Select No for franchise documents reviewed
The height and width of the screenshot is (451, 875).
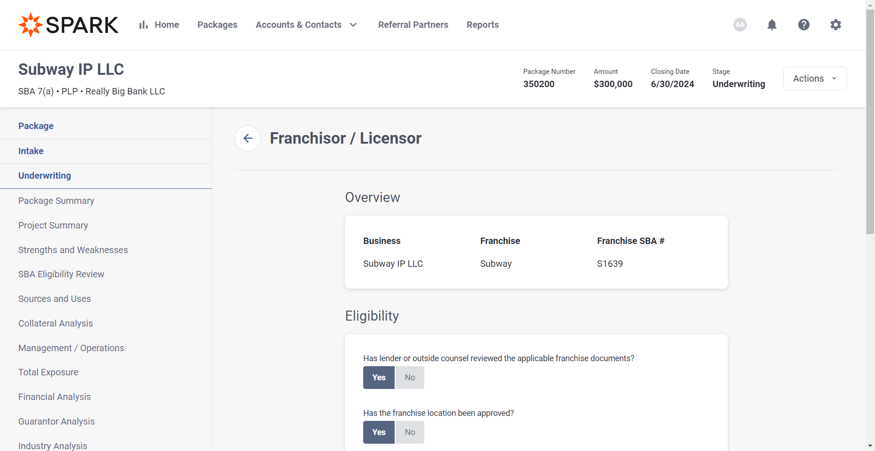[x=410, y=378]
